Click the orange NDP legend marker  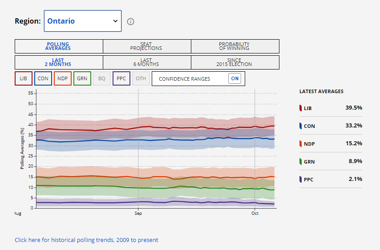[300, 143]
